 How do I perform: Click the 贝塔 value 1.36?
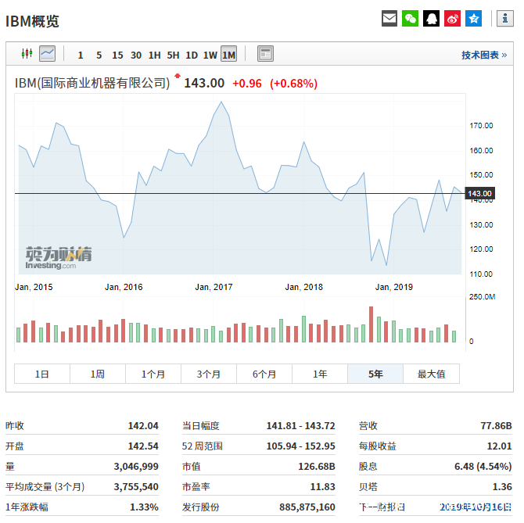tap(502, 486)
